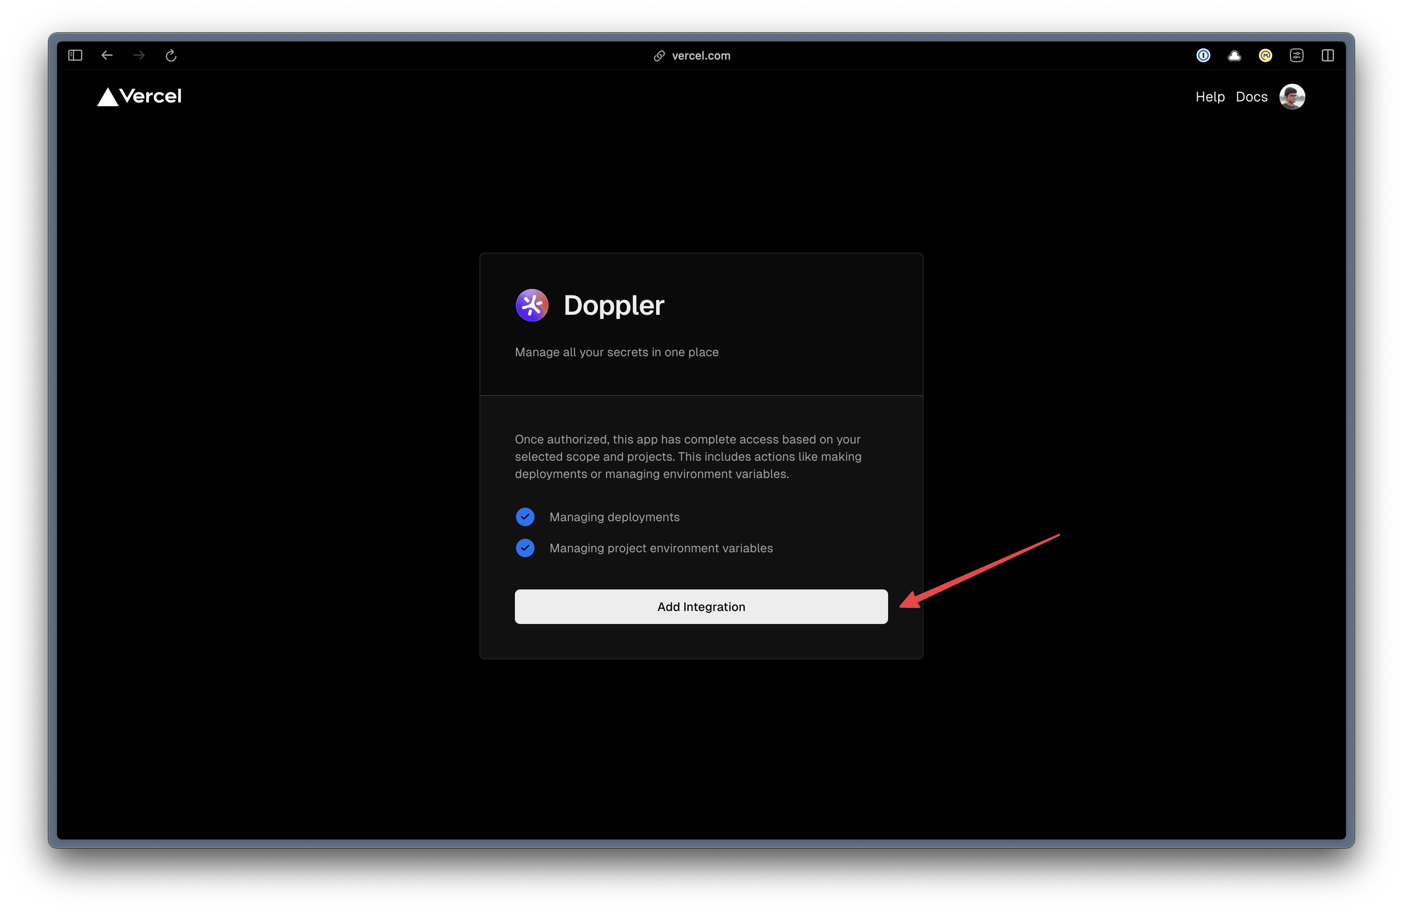The height and width of the screenshot is (912, 1403).
Task: Toggle the browser sidebar panel icon
Action: (x=75, y=55)
